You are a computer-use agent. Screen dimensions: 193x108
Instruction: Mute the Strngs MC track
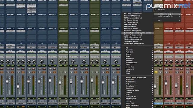[x=171, y=72]
